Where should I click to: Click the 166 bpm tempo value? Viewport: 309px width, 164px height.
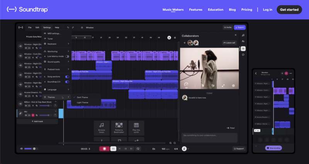coord(166,149)
